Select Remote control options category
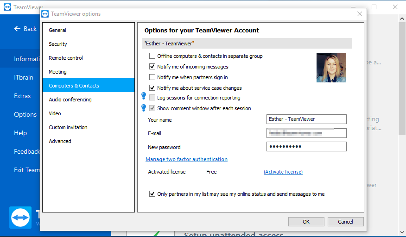The width and height of the screenshot is (406, 237). (89, 58)
